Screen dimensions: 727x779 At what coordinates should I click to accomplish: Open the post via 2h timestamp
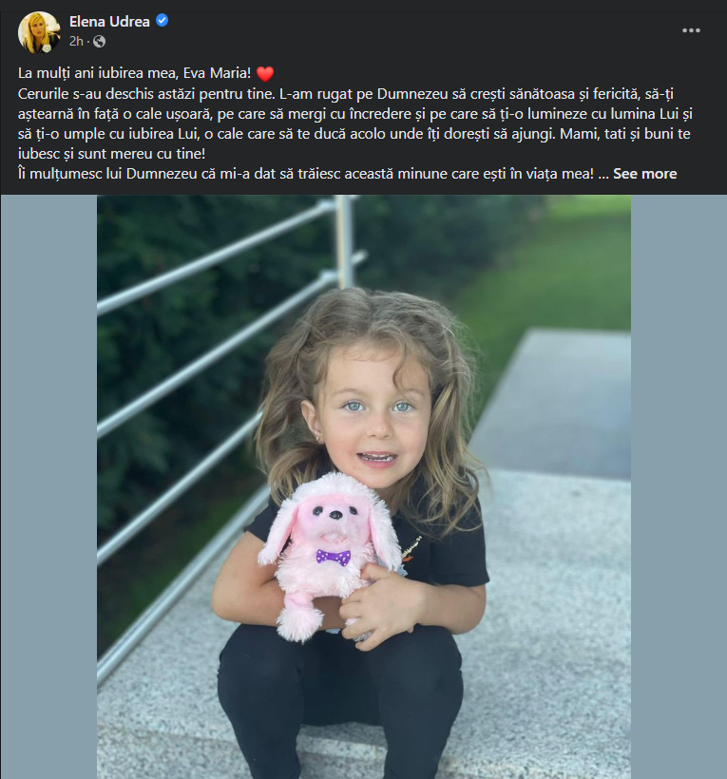pos(77,41)
